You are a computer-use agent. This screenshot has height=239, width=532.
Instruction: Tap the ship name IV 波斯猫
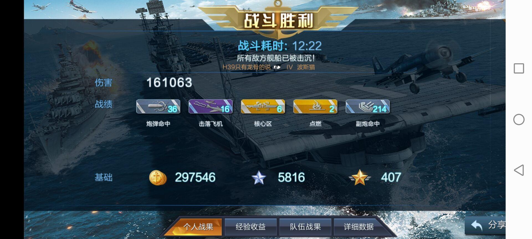click(x=301, y=67)
